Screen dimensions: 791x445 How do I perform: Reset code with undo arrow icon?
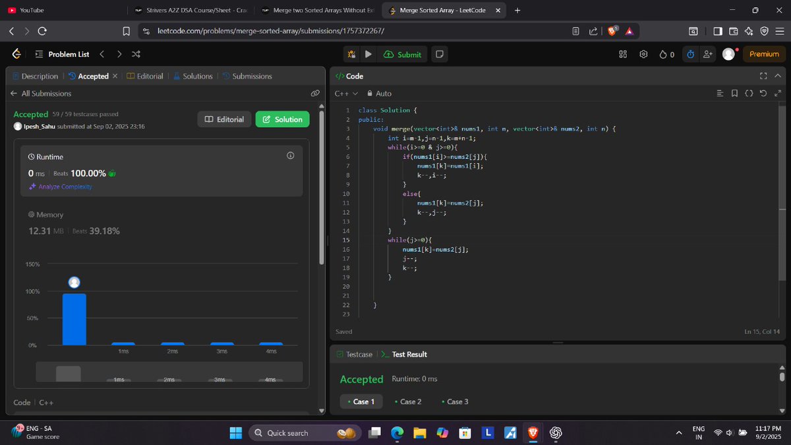[x=763, y=94]
